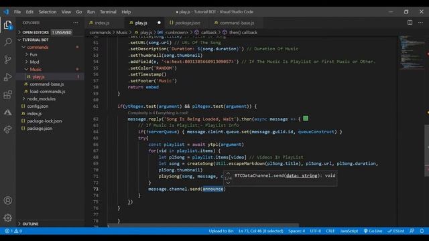Image resolution: width=429 pixels, height=241 pixels.
Task: Open the notifications bell
Action: click(x=422, y=231)
